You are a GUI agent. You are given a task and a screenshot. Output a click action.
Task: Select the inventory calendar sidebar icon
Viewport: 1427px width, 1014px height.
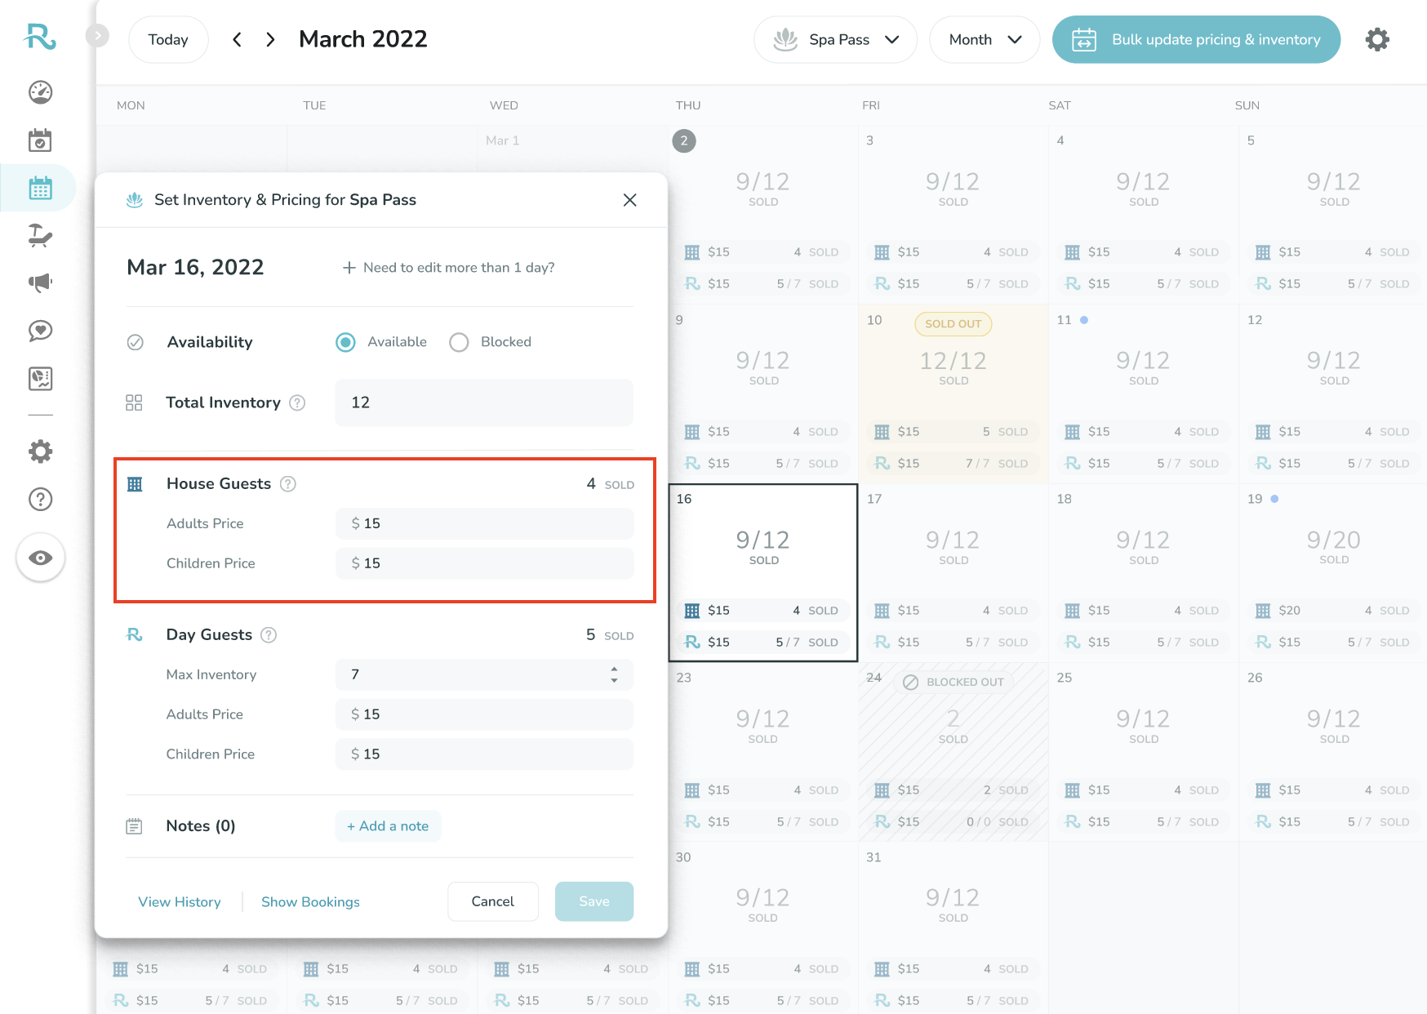(x=40, y=188)
